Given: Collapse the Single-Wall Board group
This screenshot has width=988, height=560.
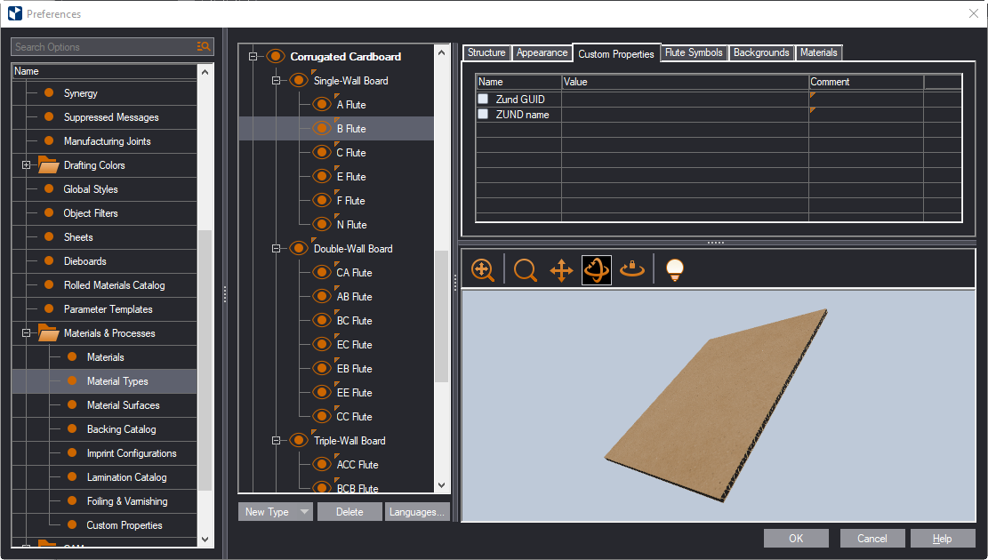Looking at the screenshot, I should click(x=277, y=81).
